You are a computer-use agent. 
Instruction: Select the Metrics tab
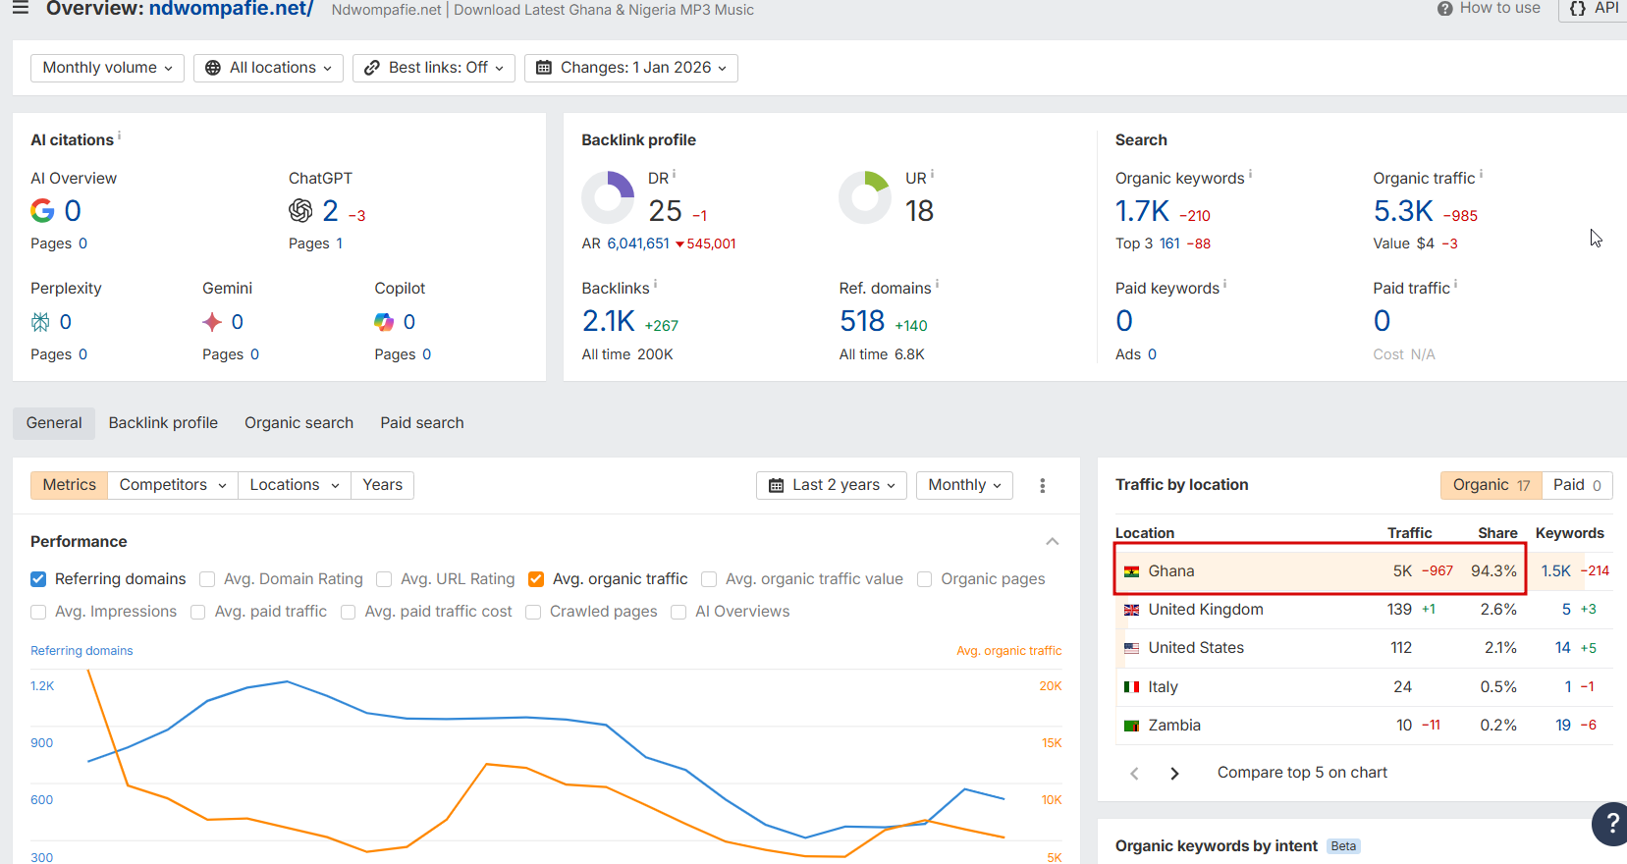70,485
